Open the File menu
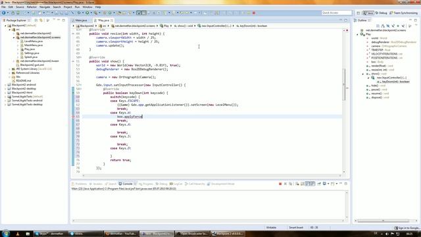 coord(3,7)
